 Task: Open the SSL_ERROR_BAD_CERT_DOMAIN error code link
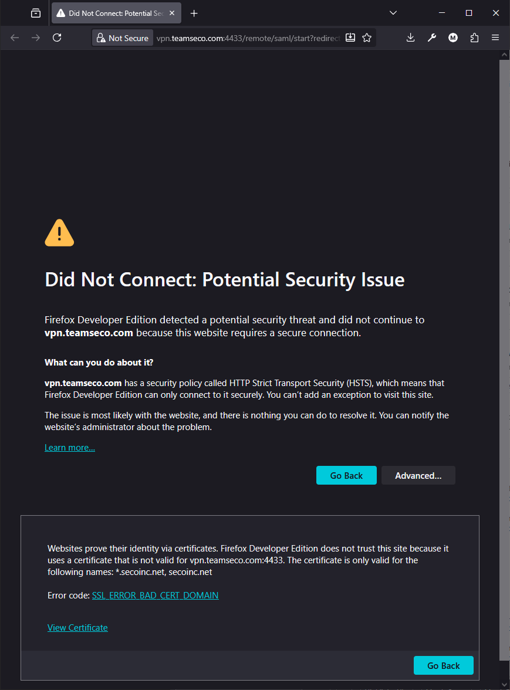click(155, 596)
